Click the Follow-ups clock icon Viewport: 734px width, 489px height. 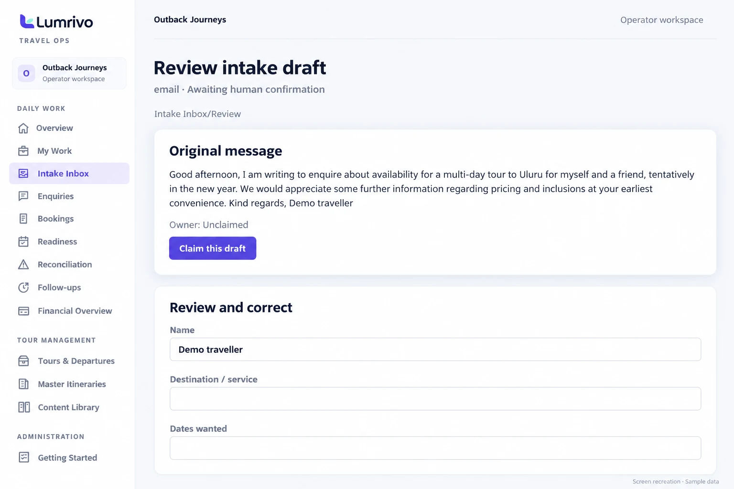pyautogui.click(x=23, y=287)
